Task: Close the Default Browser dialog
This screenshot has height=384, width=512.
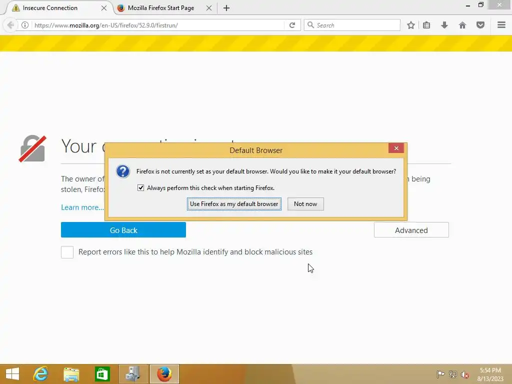Action: coord(396,148)
